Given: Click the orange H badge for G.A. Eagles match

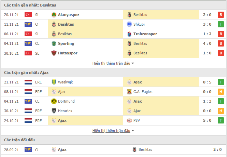Looking at the screenshot, I should pos(221,92).
